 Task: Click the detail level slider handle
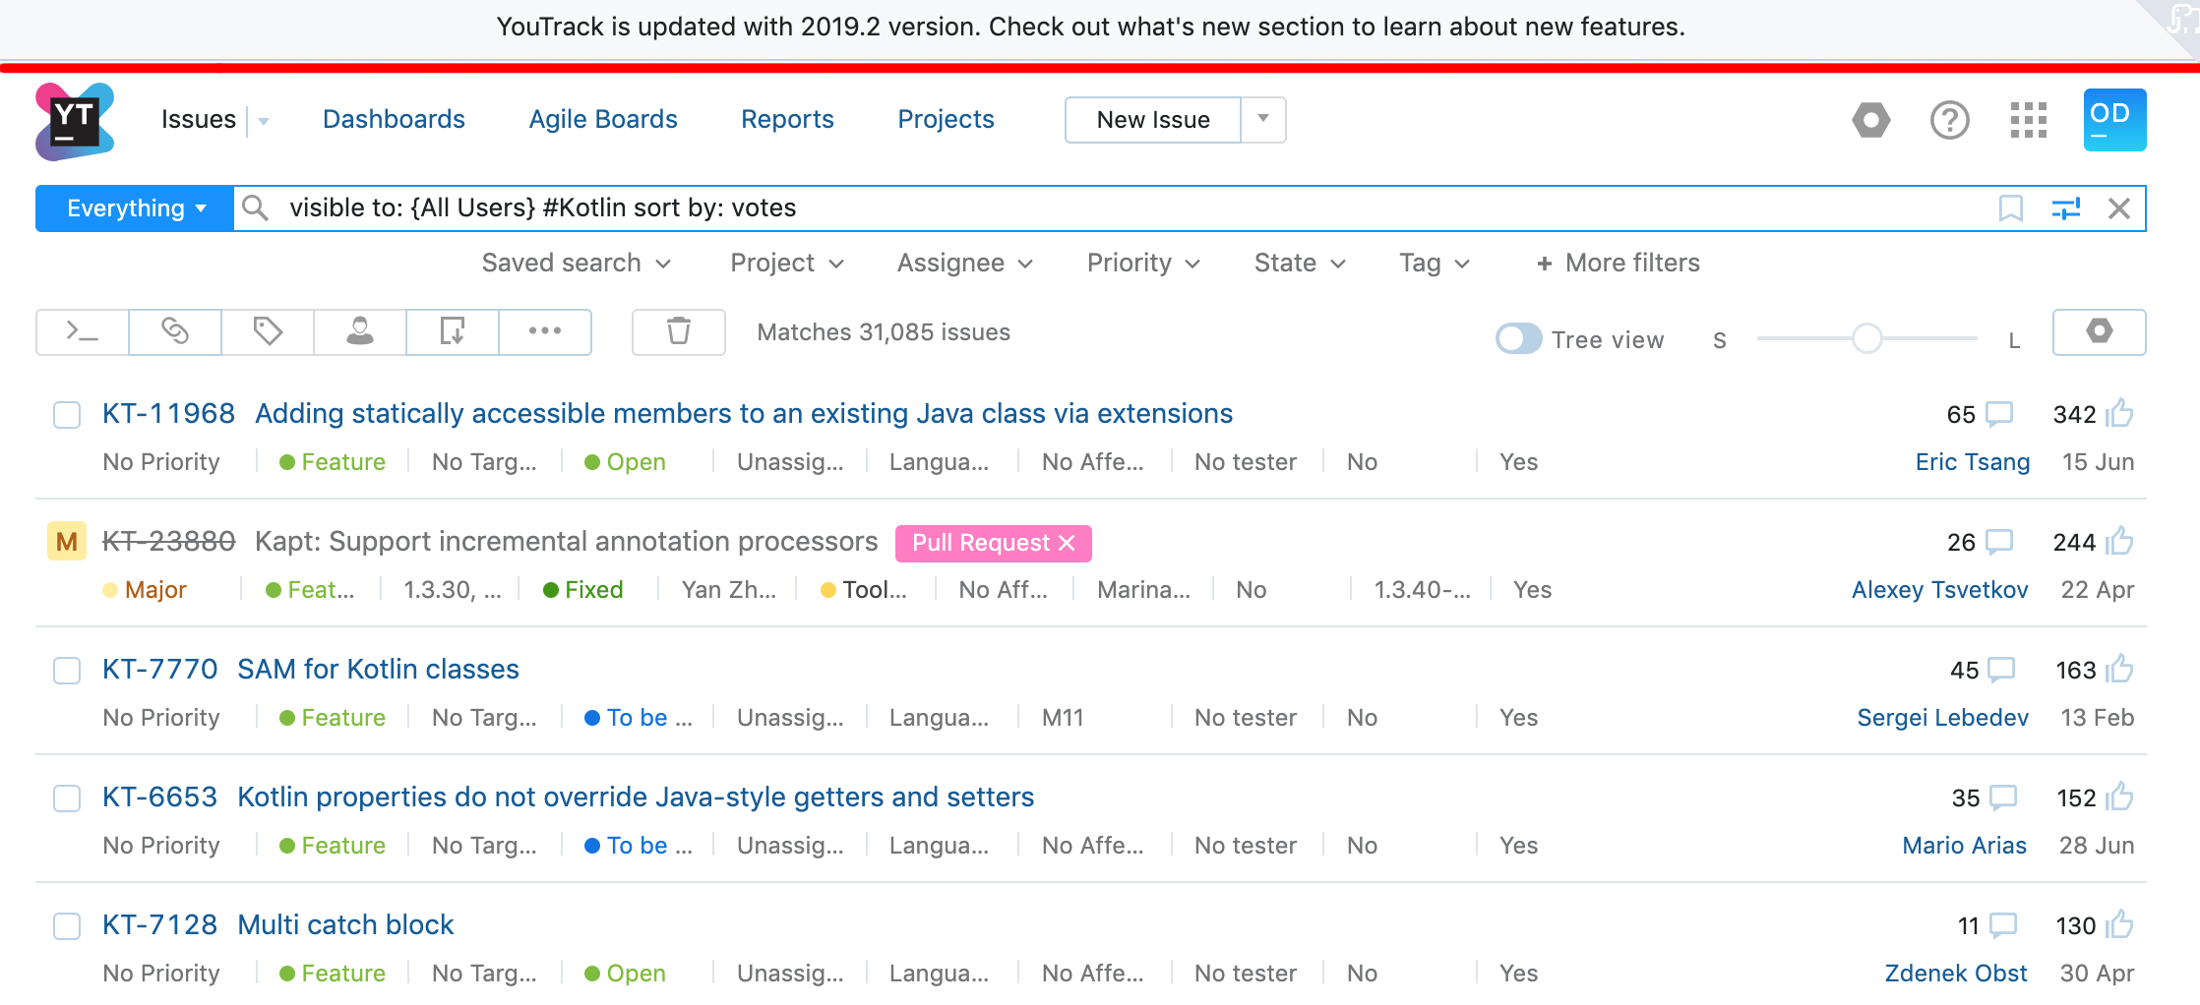[x=1866, y=338]
